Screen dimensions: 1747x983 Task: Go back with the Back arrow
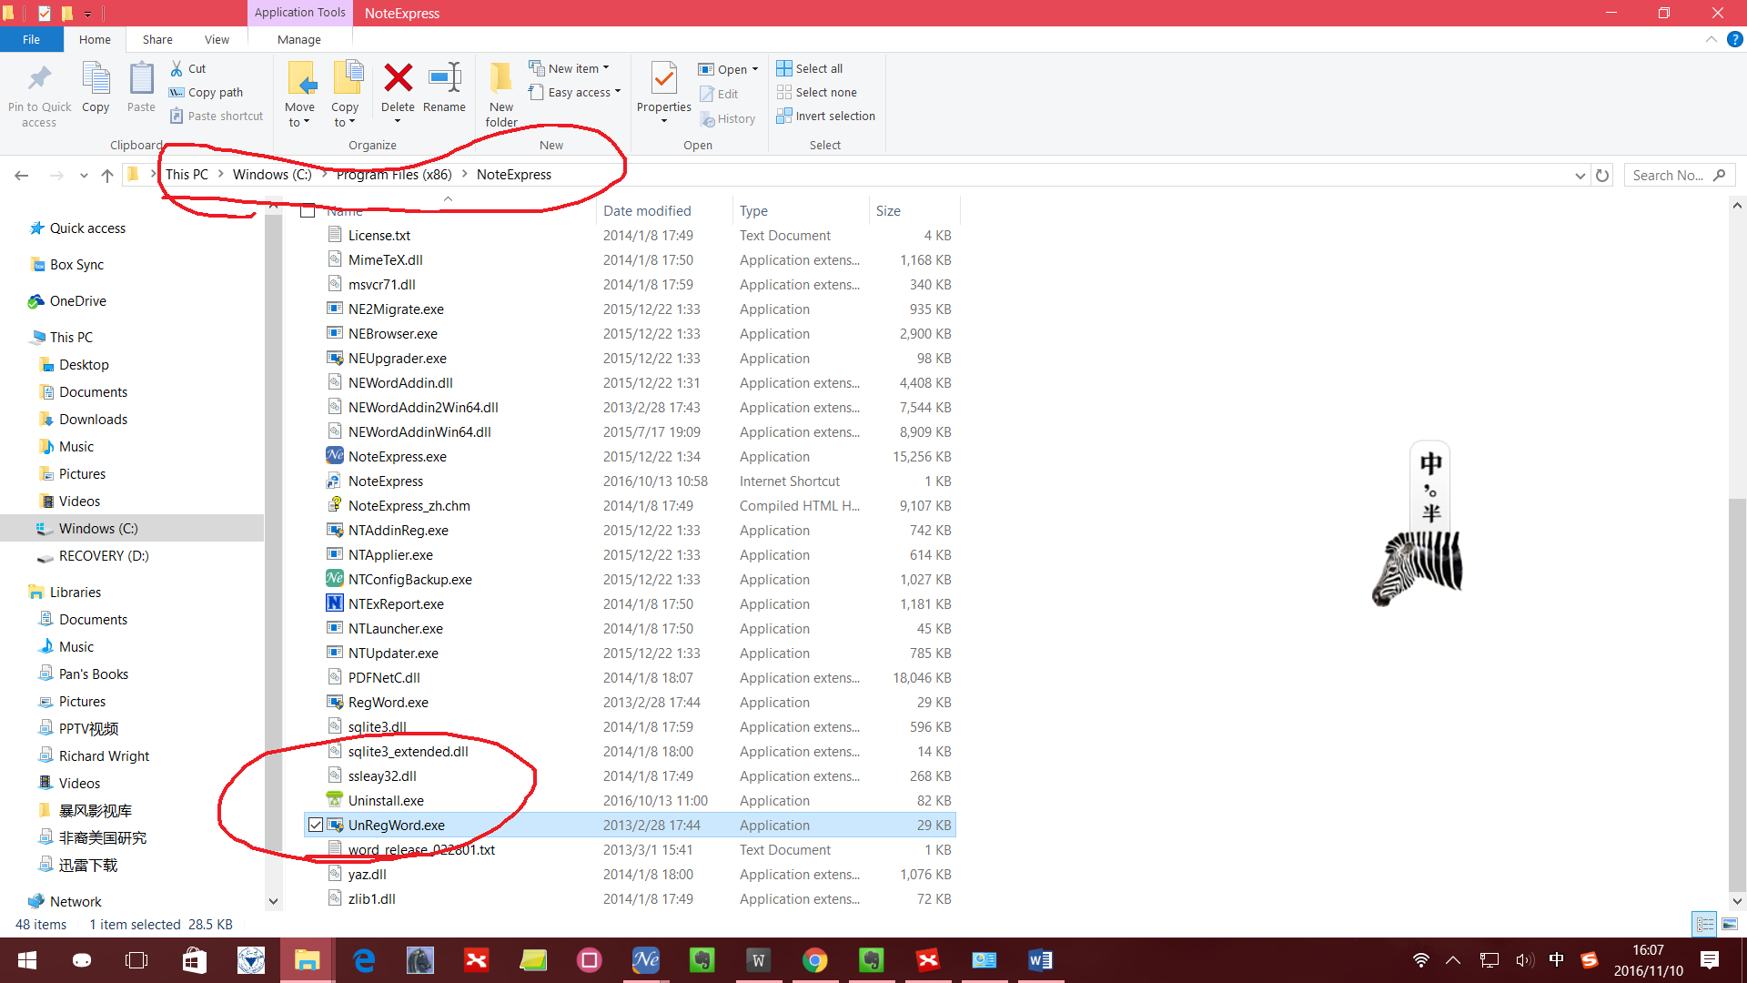pyautogui.click(x=22, y=175)
